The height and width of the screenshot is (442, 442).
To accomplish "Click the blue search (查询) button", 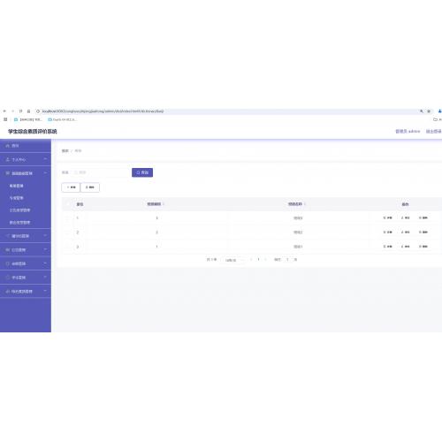I will pyautogui.click(x=142, y=172).
